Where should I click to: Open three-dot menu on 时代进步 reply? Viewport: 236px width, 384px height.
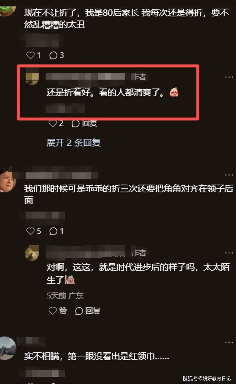click(229, 253)
